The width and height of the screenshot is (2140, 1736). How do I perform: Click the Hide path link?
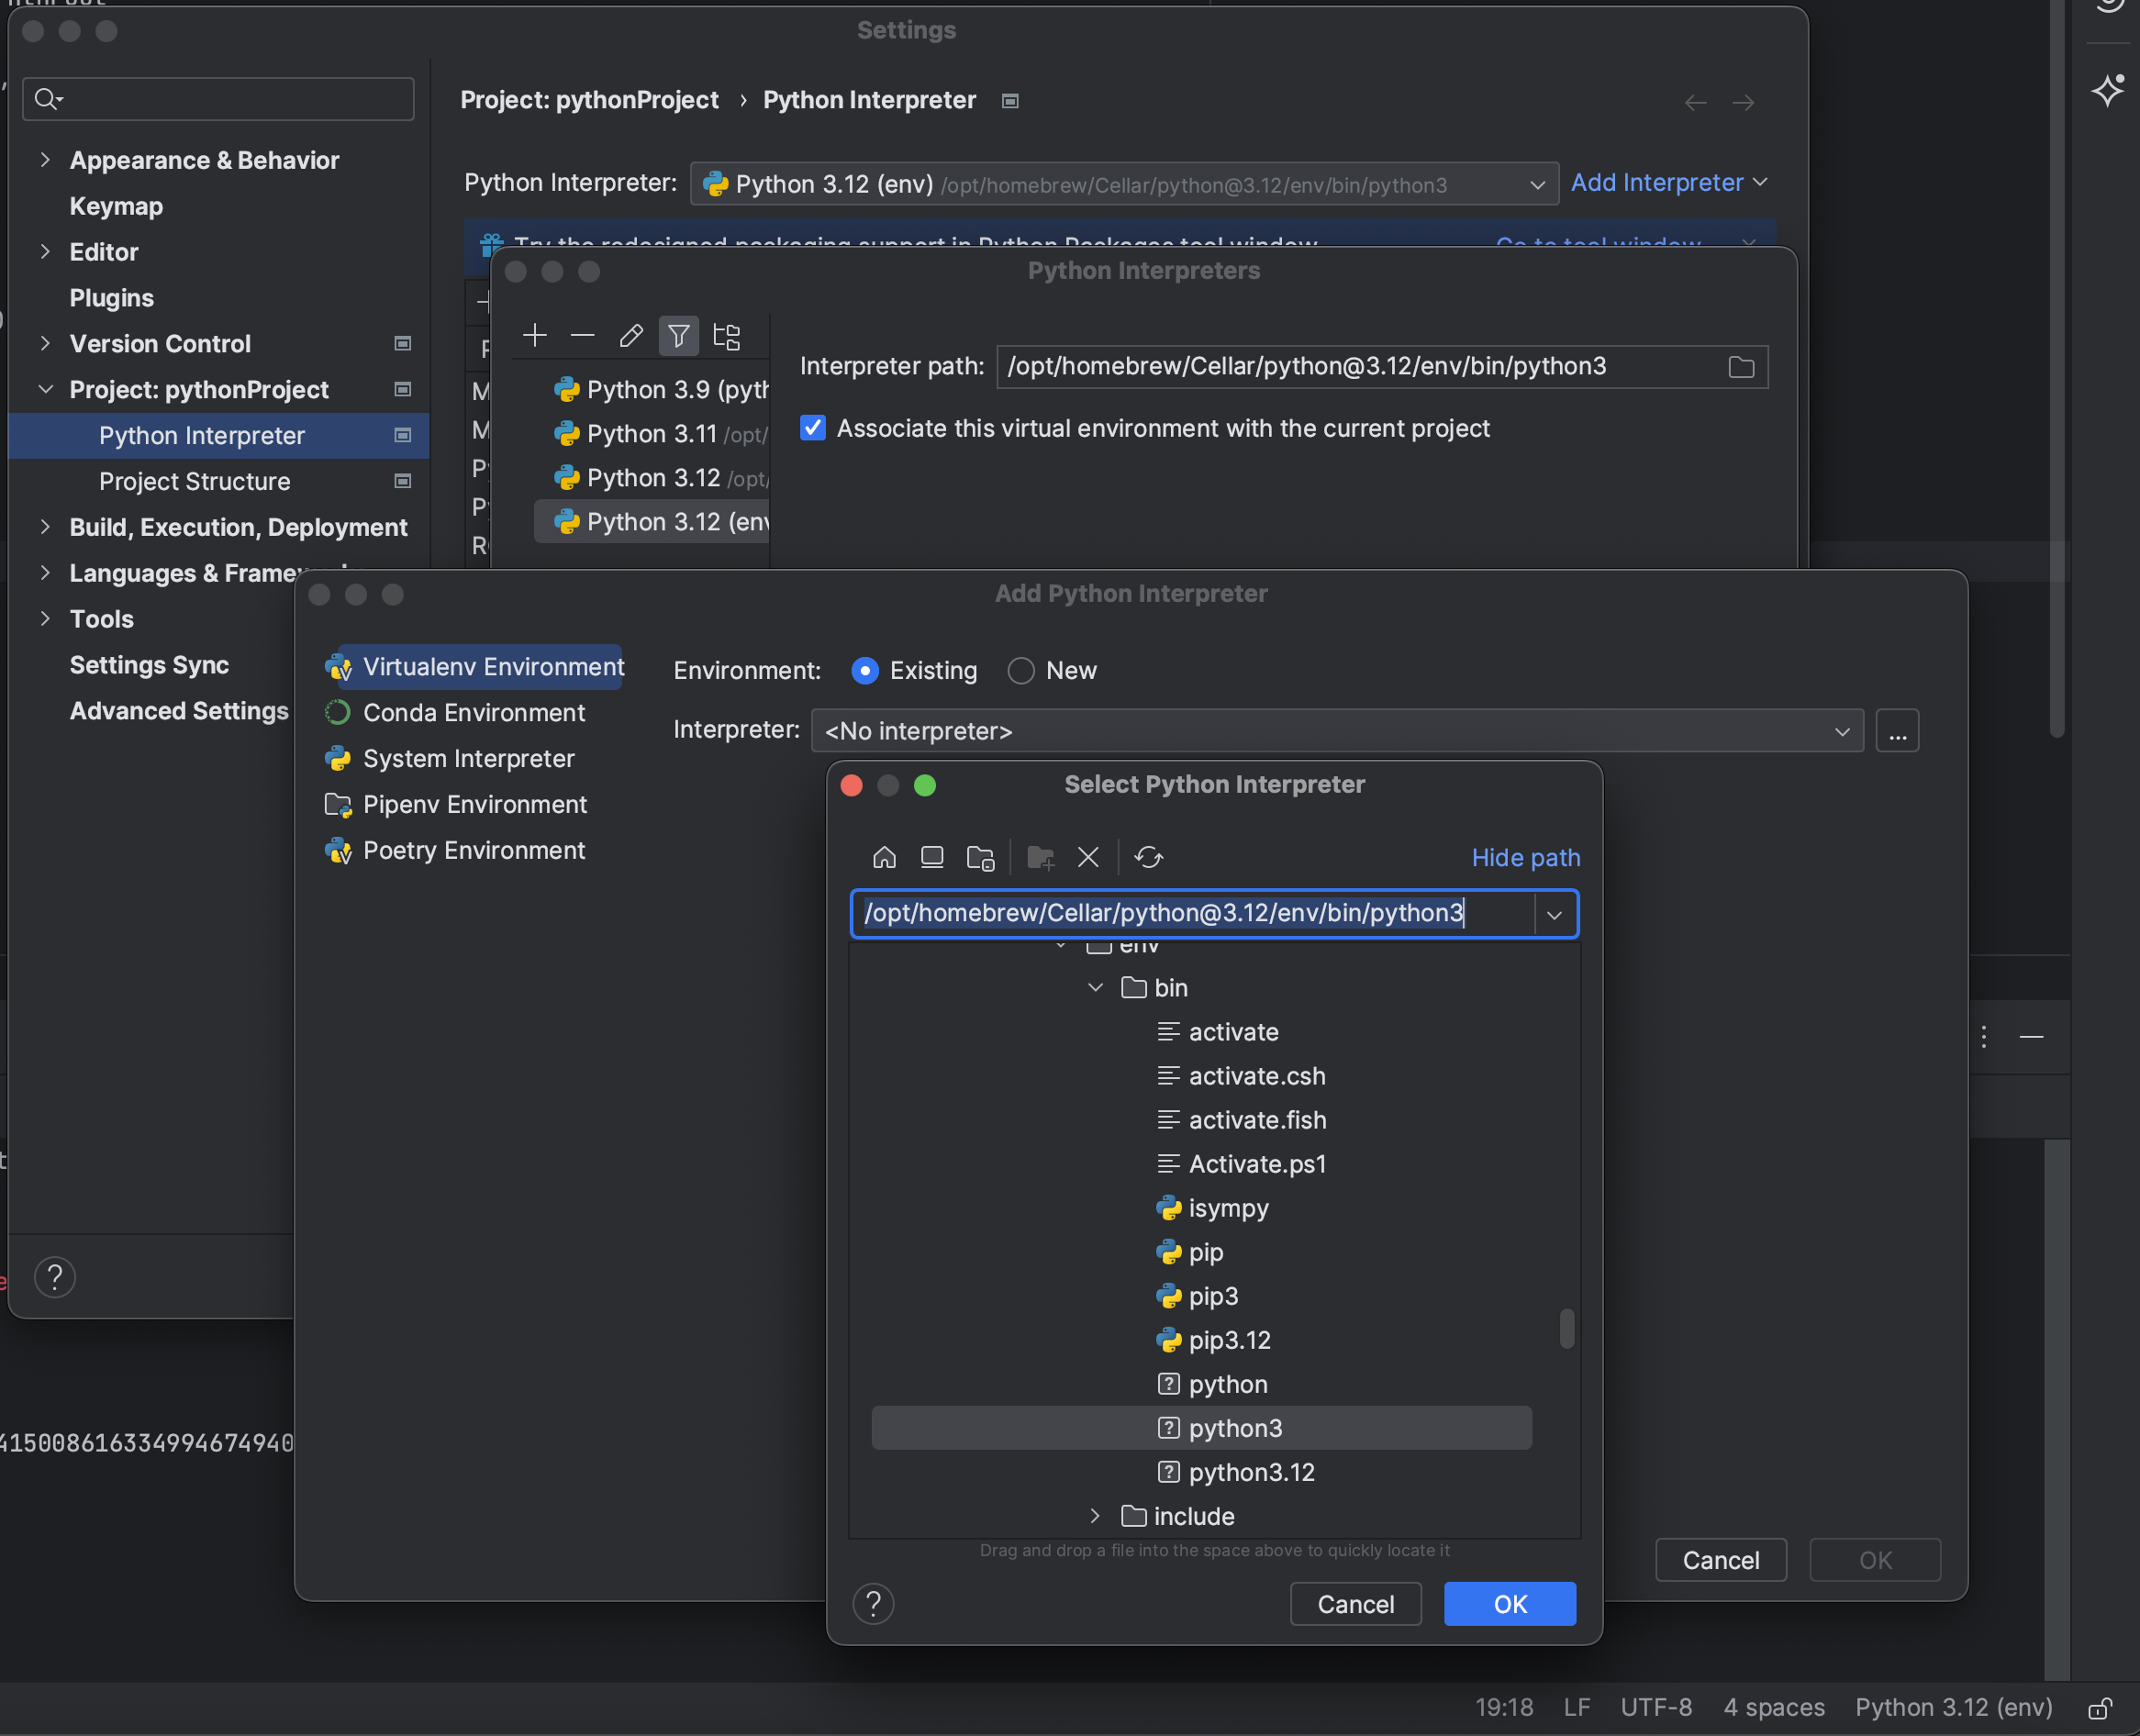point(1526,858)
